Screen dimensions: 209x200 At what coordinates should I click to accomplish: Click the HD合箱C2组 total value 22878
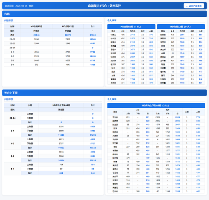[68, 35]
